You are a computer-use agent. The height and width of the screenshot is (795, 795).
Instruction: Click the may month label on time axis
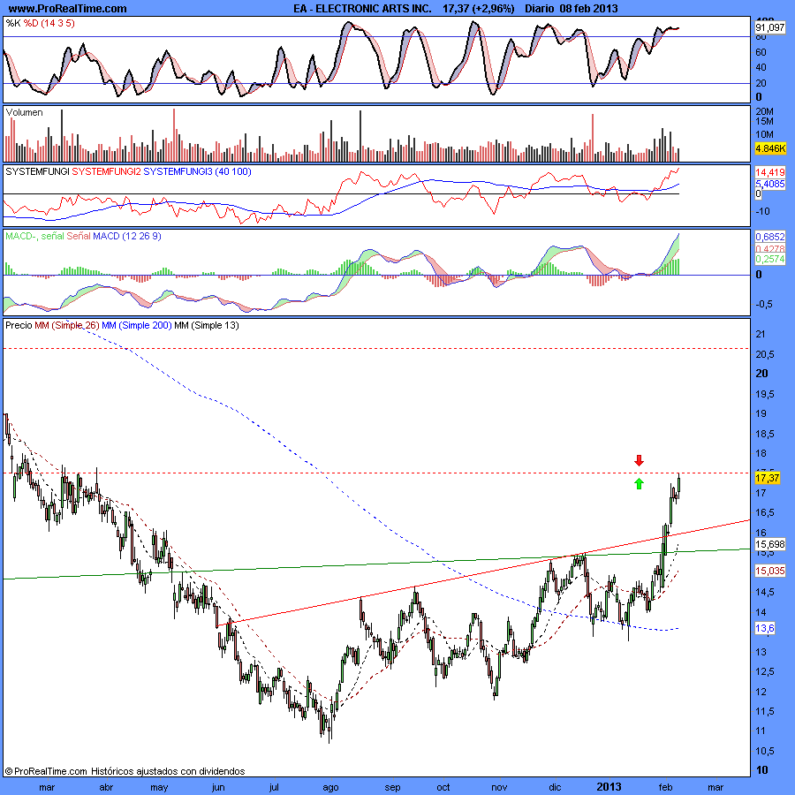coord(159,787)
